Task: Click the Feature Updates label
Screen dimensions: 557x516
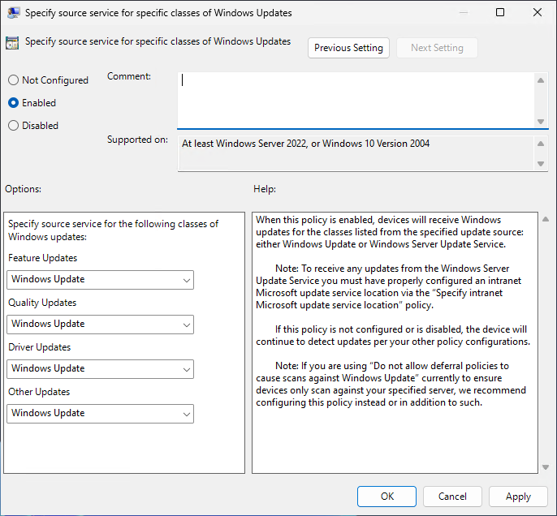Action: (42, 258)
